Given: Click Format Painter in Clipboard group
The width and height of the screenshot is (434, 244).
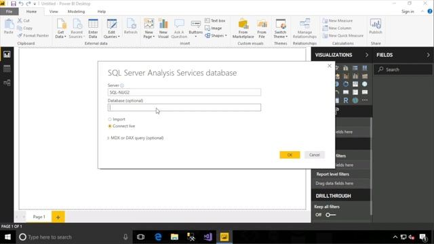Looking at the screenshot, I should point(33,35).
